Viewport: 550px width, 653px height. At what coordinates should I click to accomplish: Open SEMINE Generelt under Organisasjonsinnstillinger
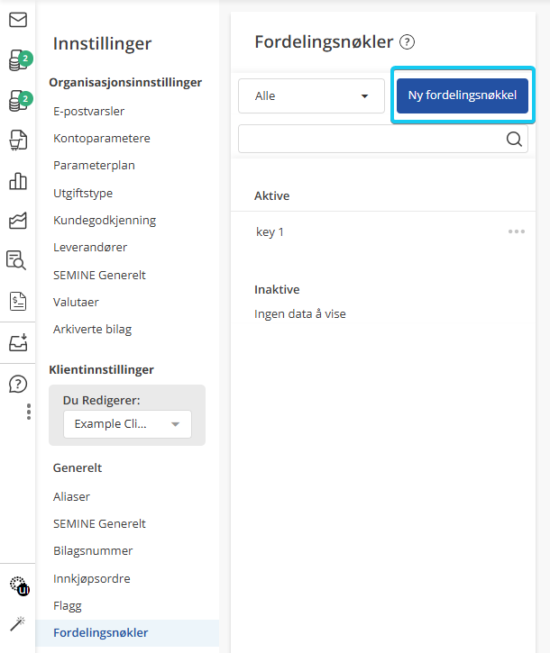click(x=99, y=275)
